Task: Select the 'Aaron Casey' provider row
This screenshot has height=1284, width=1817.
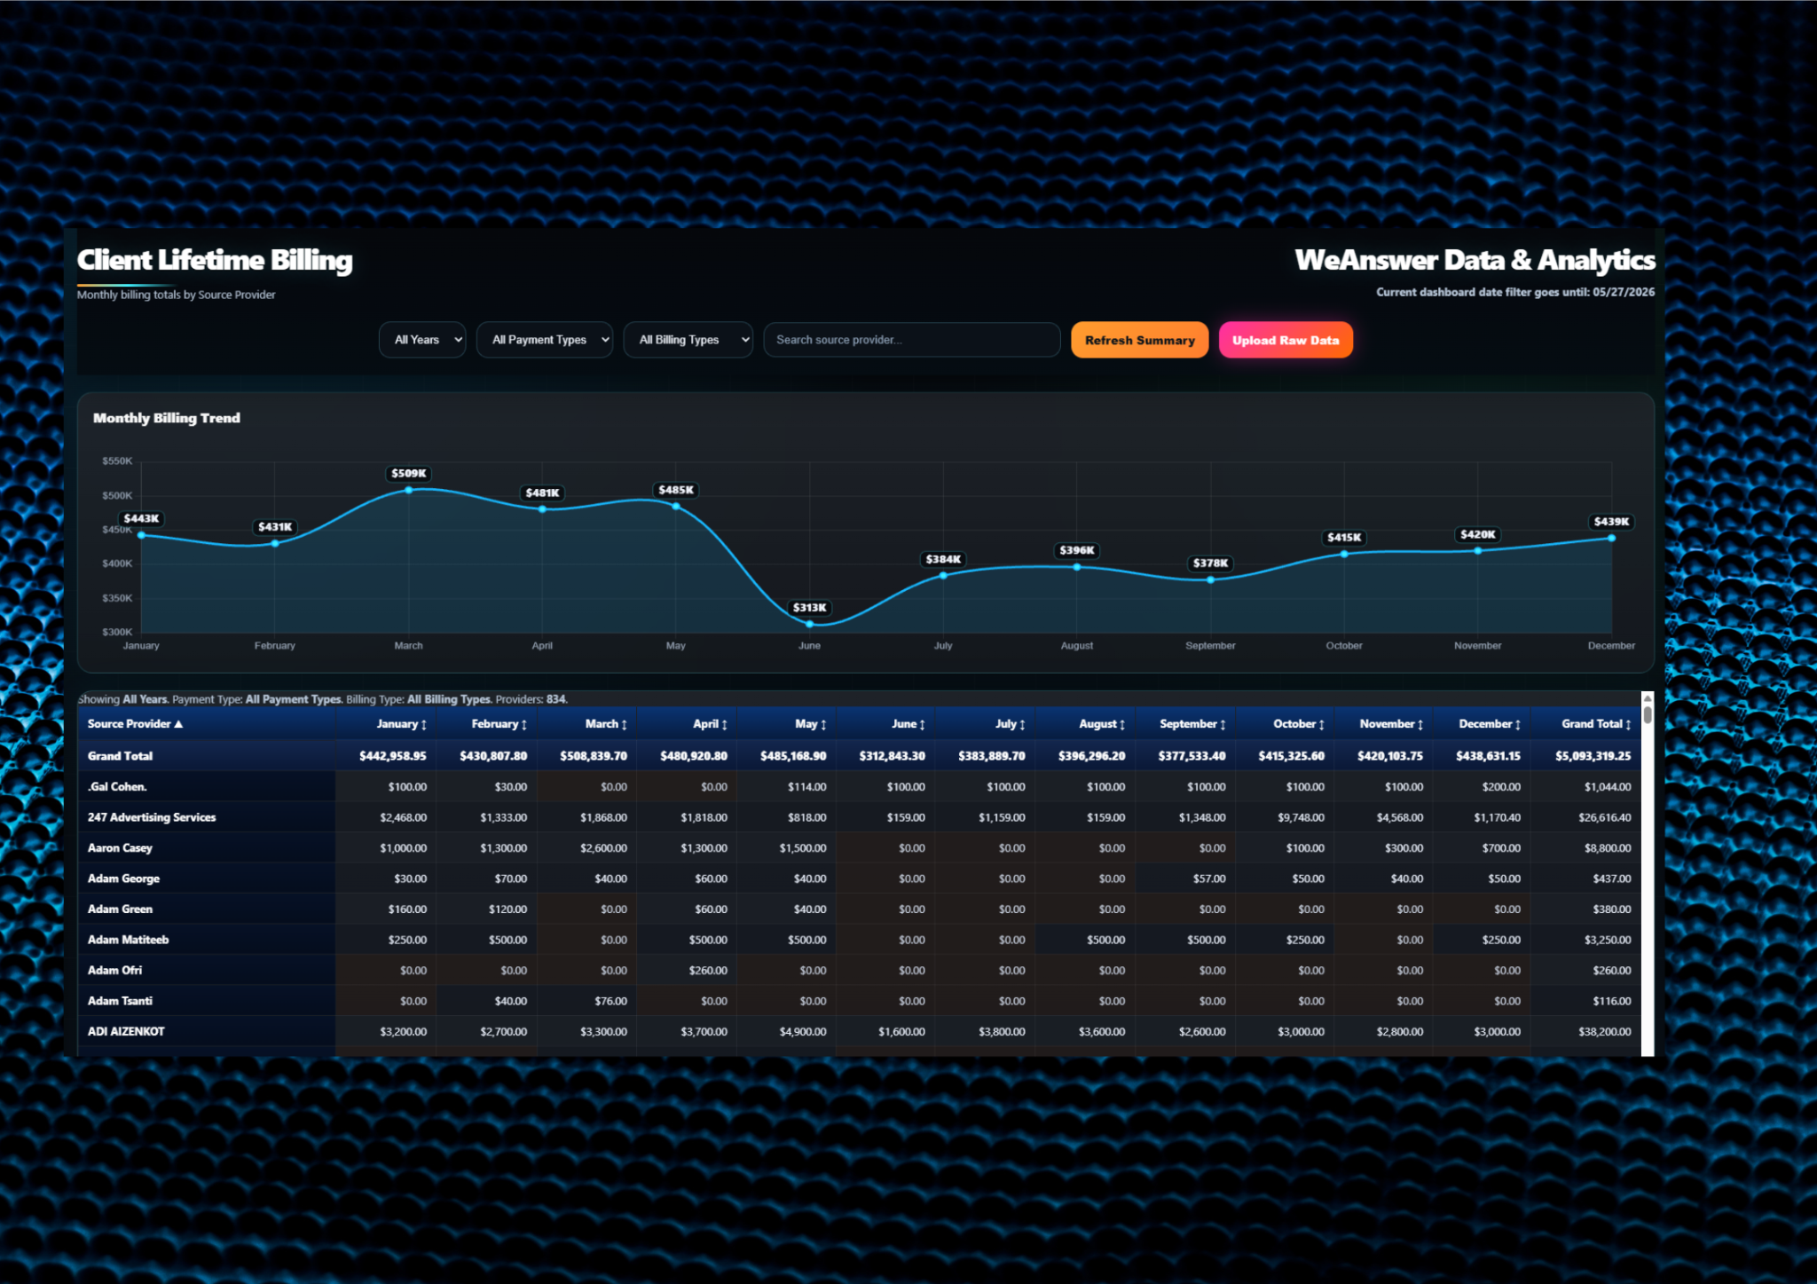Action: coord(859,848)
